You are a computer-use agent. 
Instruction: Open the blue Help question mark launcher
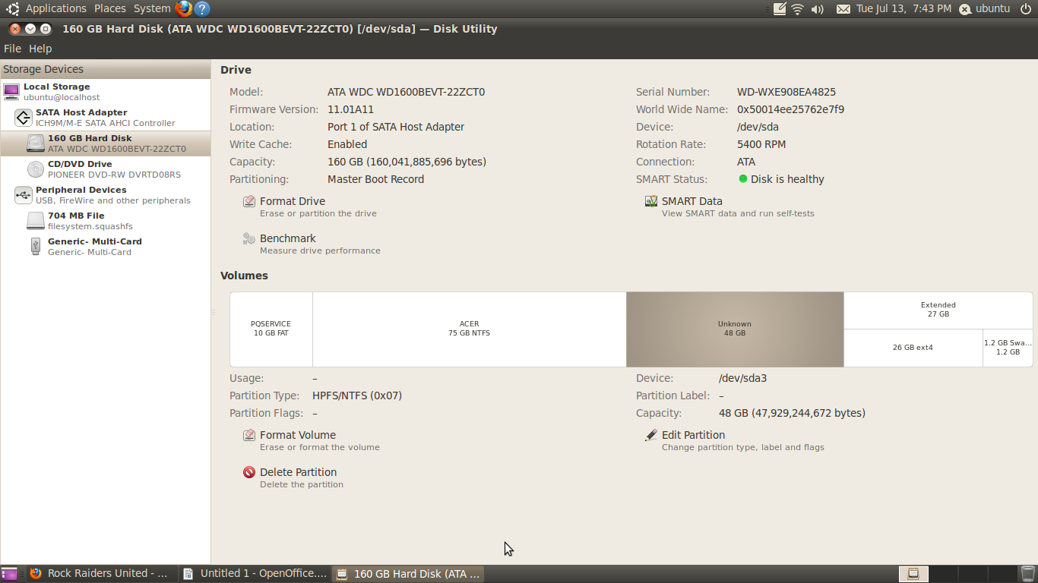(202, 9)
